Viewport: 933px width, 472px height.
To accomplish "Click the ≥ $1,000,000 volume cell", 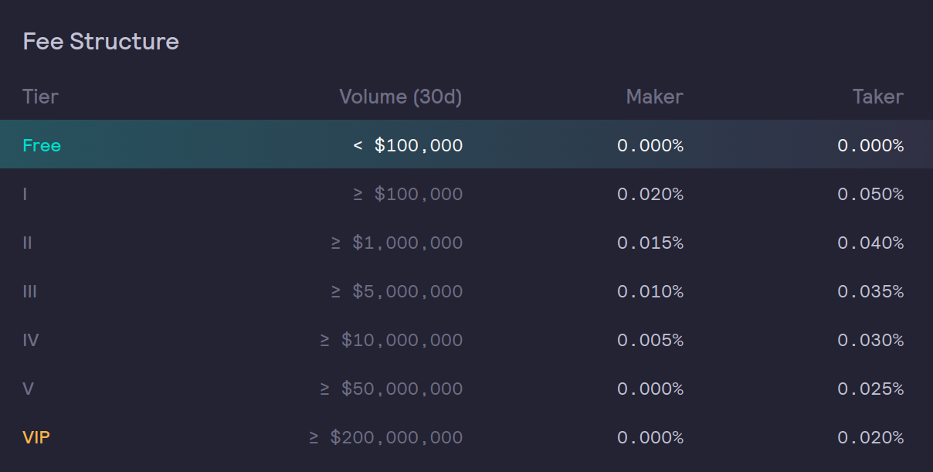I will click(x=397, y=243).
